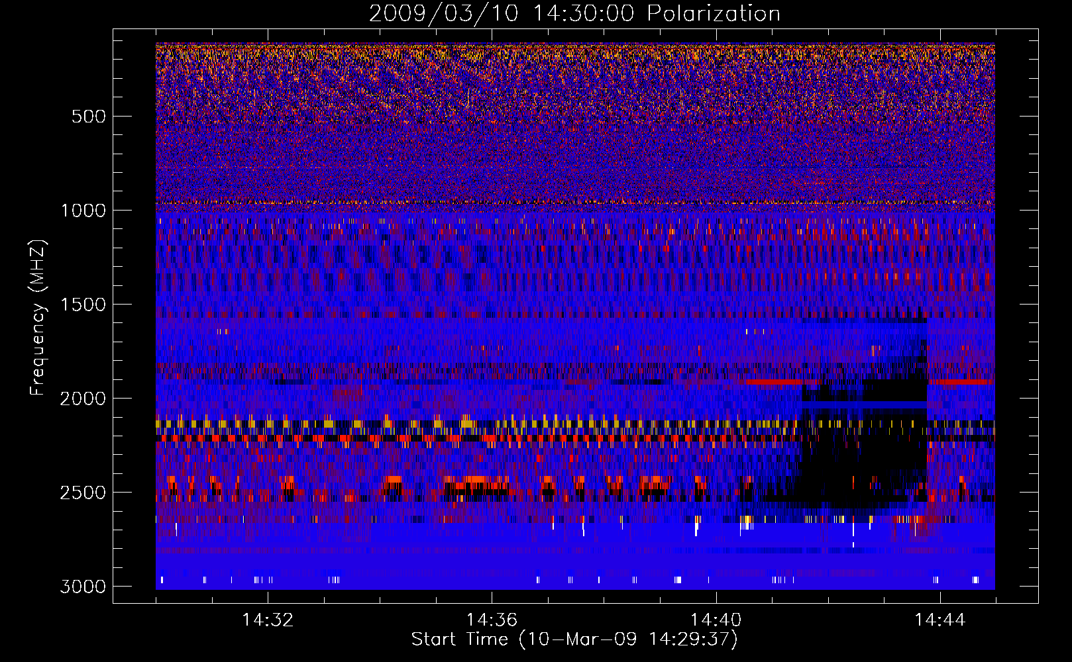This screenshot has width=1072, height=662.
Task: Select the 2000 frequency axis label
Action: (x=83, y=399)
